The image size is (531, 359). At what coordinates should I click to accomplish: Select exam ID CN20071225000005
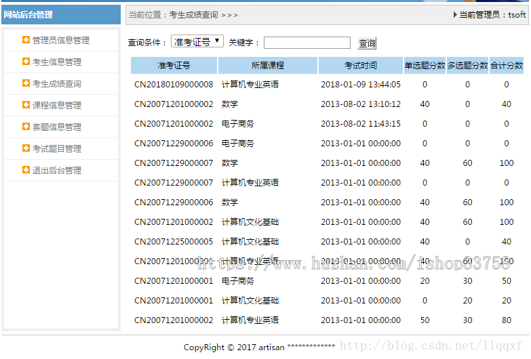point(174,242)
